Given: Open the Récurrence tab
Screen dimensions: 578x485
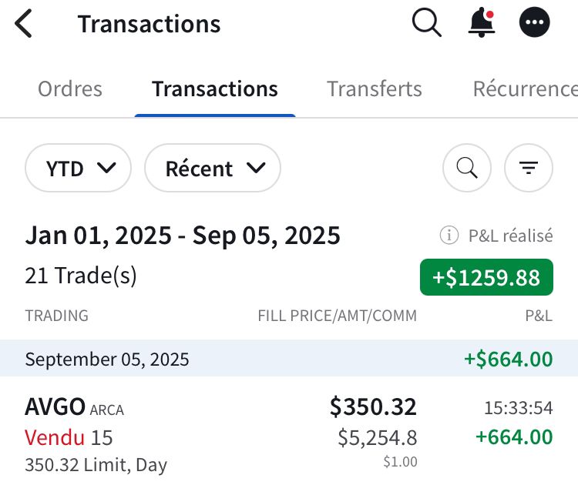Looking at the screenshot, I should click(524, 89).
